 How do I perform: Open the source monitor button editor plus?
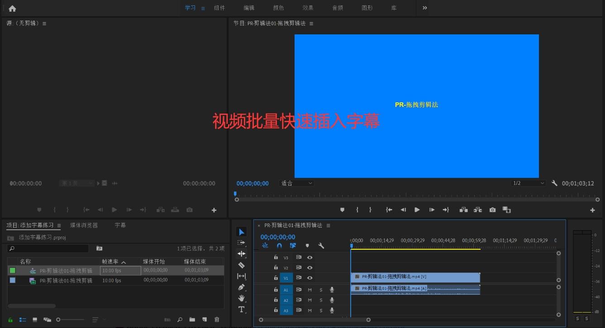214,210
